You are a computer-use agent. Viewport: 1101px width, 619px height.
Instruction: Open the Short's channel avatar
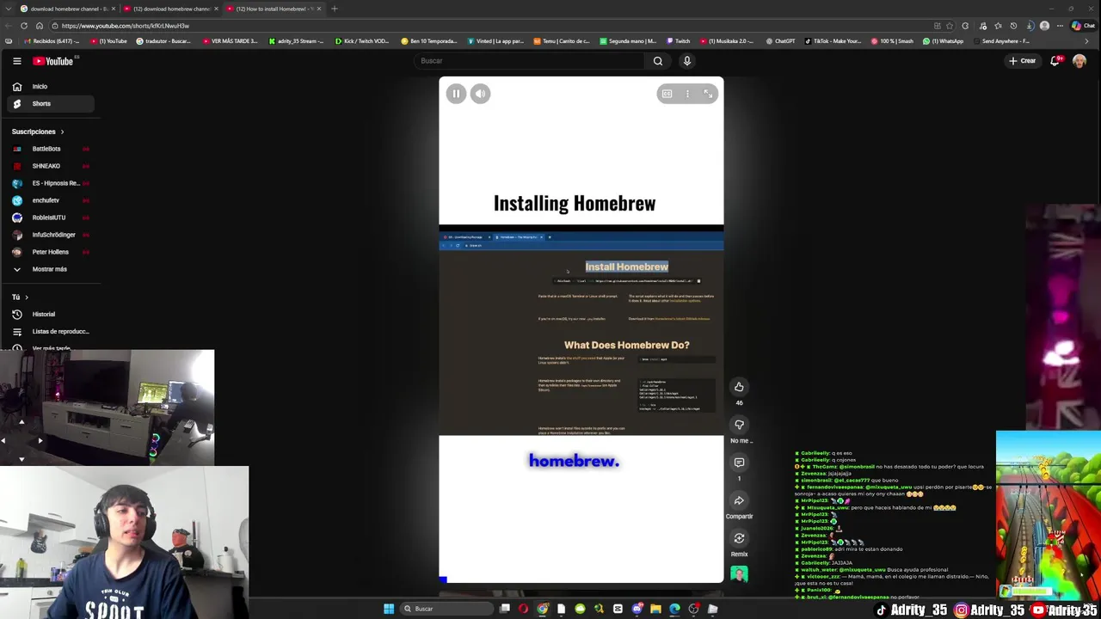[739, 573]
